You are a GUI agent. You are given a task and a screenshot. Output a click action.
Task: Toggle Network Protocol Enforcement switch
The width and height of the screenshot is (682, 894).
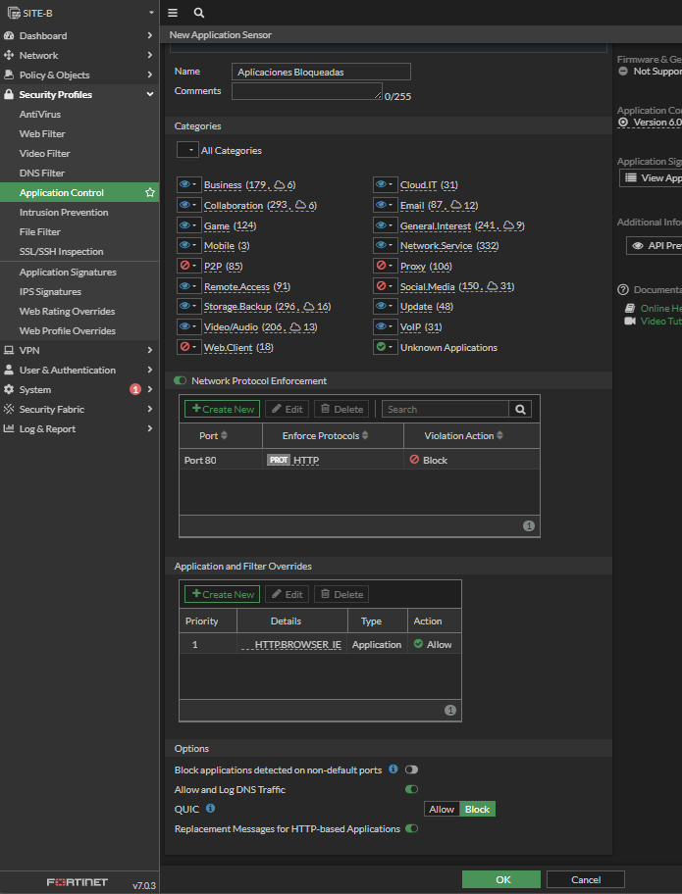181,380
